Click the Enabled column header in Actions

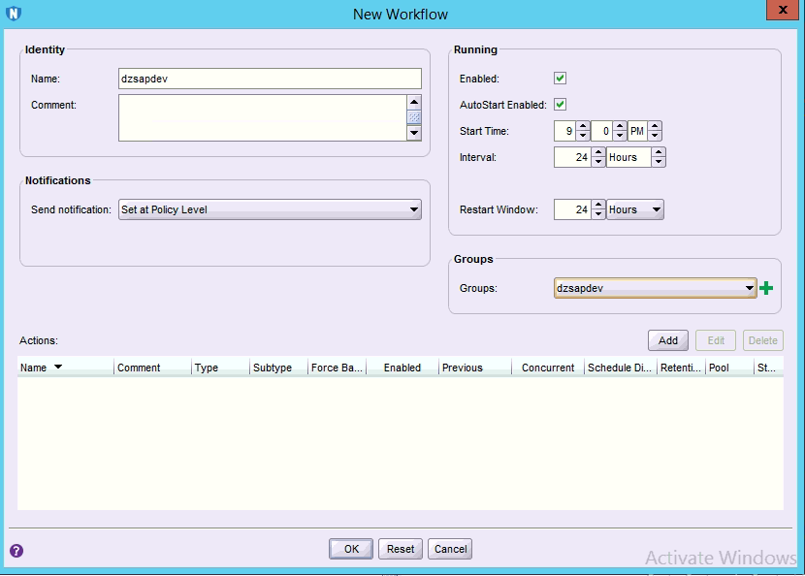tap(402, 368)
